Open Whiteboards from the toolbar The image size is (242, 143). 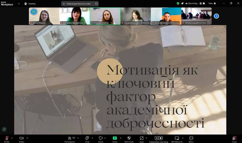click(x=177, y=138)
